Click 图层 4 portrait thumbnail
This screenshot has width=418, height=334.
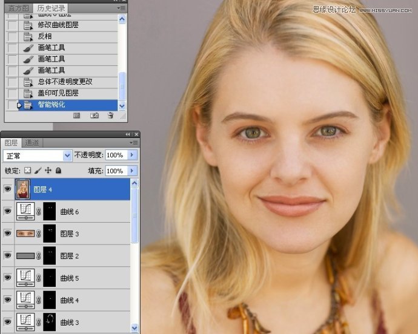point(22,189)
